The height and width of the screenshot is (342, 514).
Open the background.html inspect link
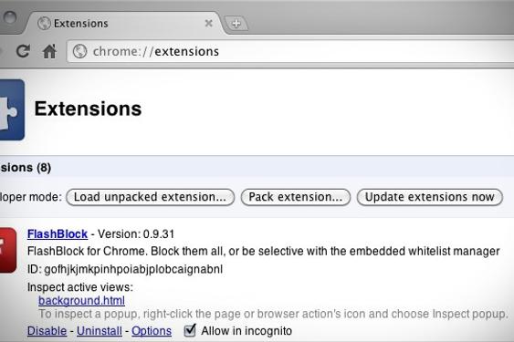[x=81, y=300]
